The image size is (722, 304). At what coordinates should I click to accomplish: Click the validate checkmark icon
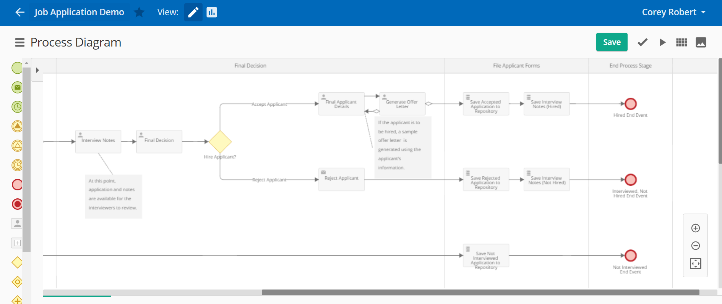click(x=642, y=42)
